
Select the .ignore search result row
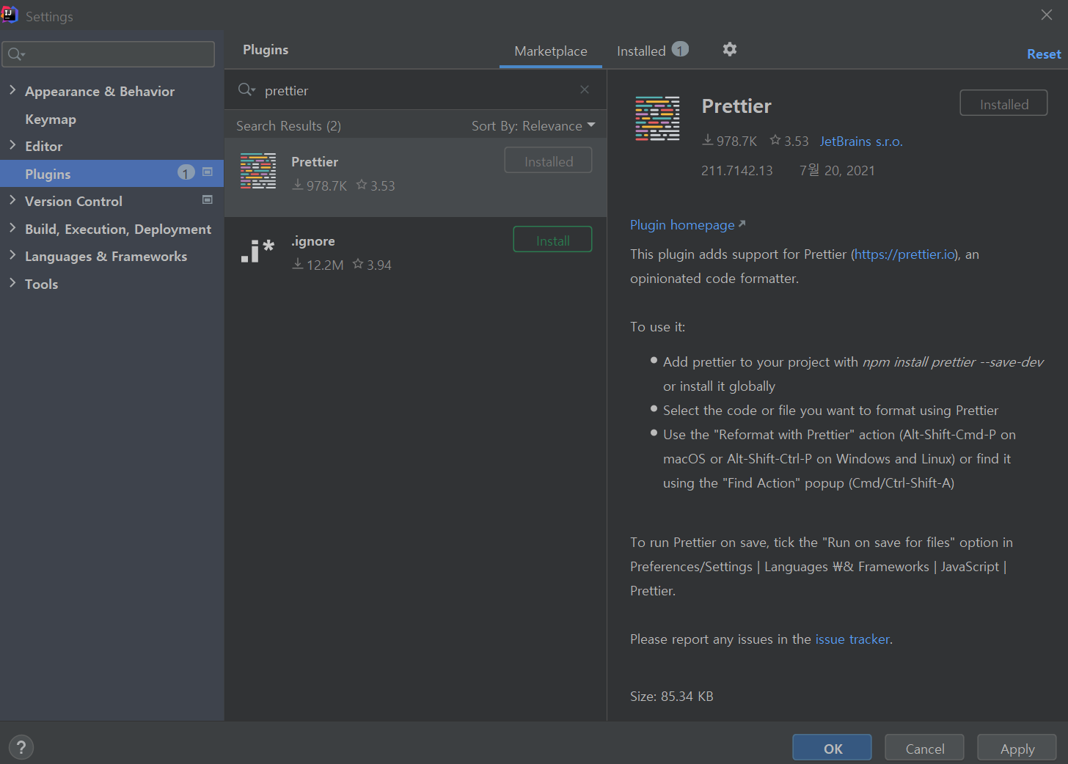click(x=415, y=257)
